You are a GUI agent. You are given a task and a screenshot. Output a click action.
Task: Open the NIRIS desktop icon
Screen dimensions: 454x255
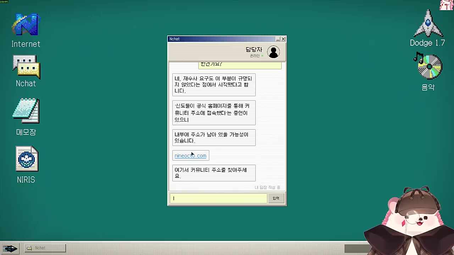pyautogui.click(x=26, y=165)
